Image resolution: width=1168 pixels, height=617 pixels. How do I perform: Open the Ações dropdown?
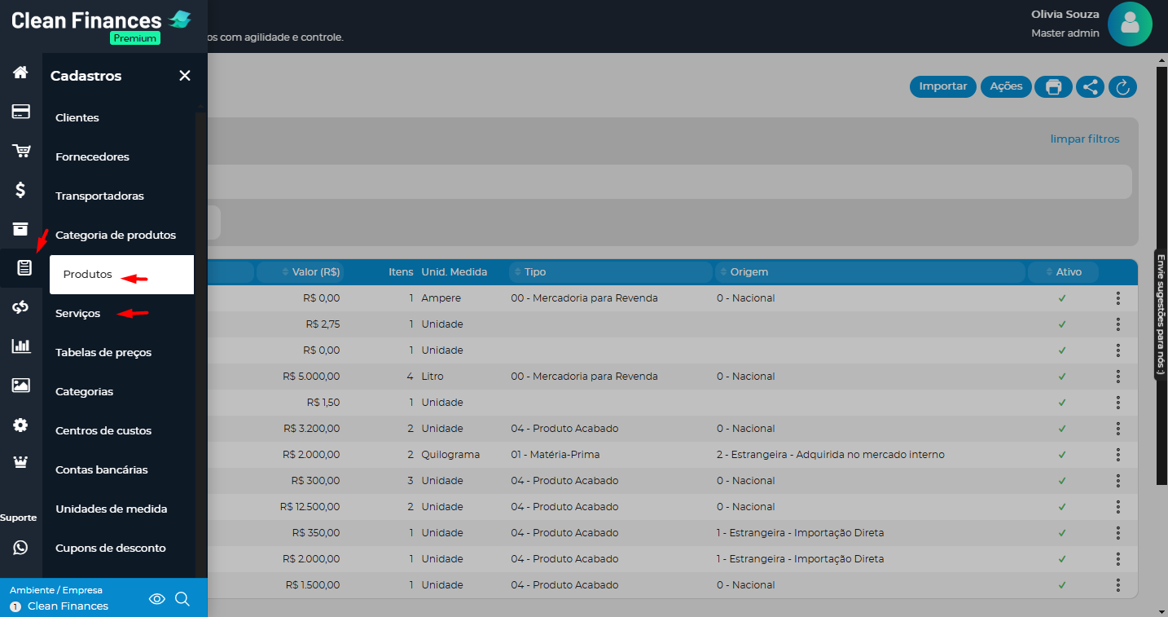[1006, 86]
